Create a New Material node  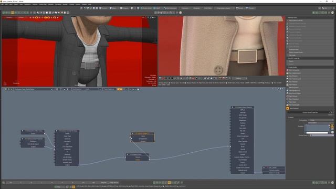(x=310, y=82)
